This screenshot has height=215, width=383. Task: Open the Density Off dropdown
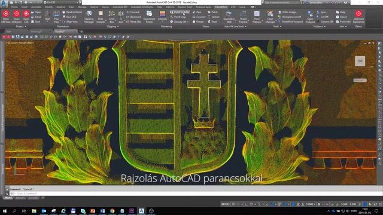pyautogui.click(x=180, y=21)
